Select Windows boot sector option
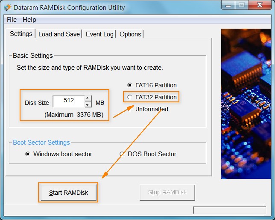Image resolution: width=275 pixels, height=220 pixels. pos(27,154)
